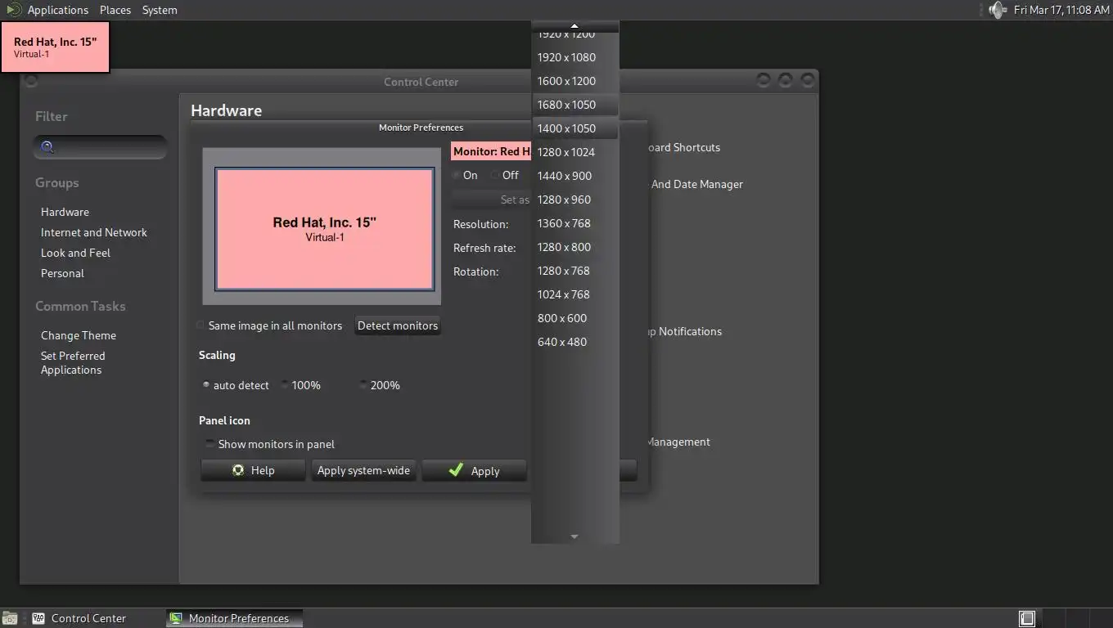The width and height of the screenshot is (1113, 628).
Task: Click the Date Manager item in Control Center
Action: coord(696,184)
